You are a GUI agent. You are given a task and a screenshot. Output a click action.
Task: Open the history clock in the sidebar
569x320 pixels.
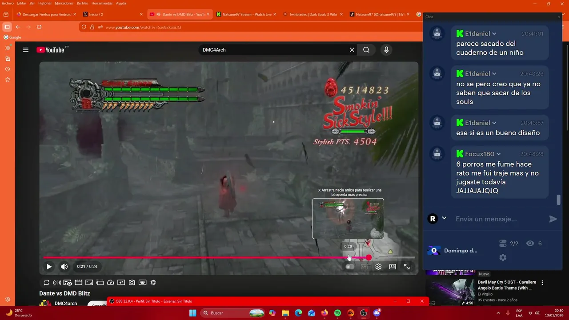(x=8, y=69)
